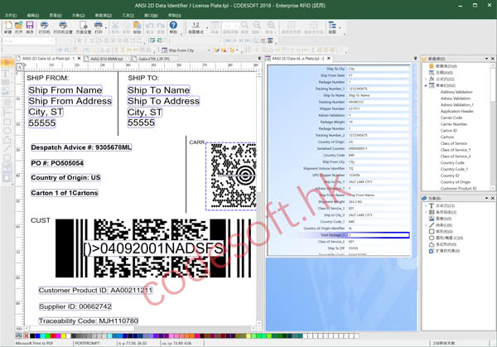Expand the text (23) objects node
The height and width of the screenshot is (347, 497).
point(426,205)
